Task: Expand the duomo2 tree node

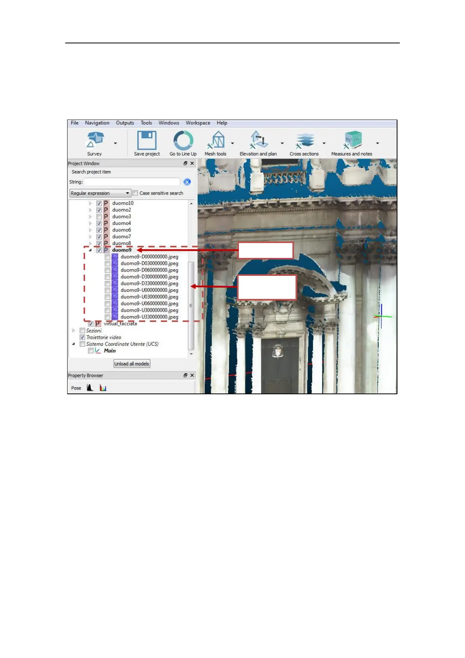Action: click(x=90, y=210)
